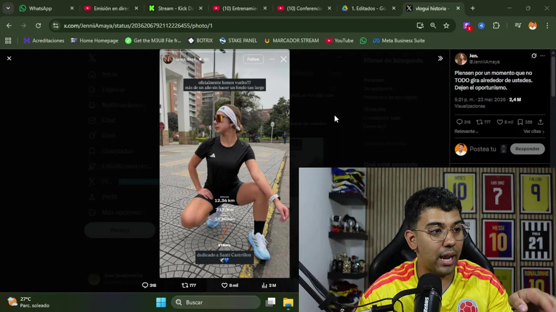Viewport: 556px width, 312px height.
Task: Open the STAKE PANEL bookmark
Action: click(238, 40)
